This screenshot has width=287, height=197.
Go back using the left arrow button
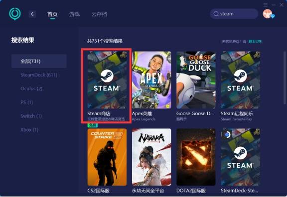coord(32,14)
